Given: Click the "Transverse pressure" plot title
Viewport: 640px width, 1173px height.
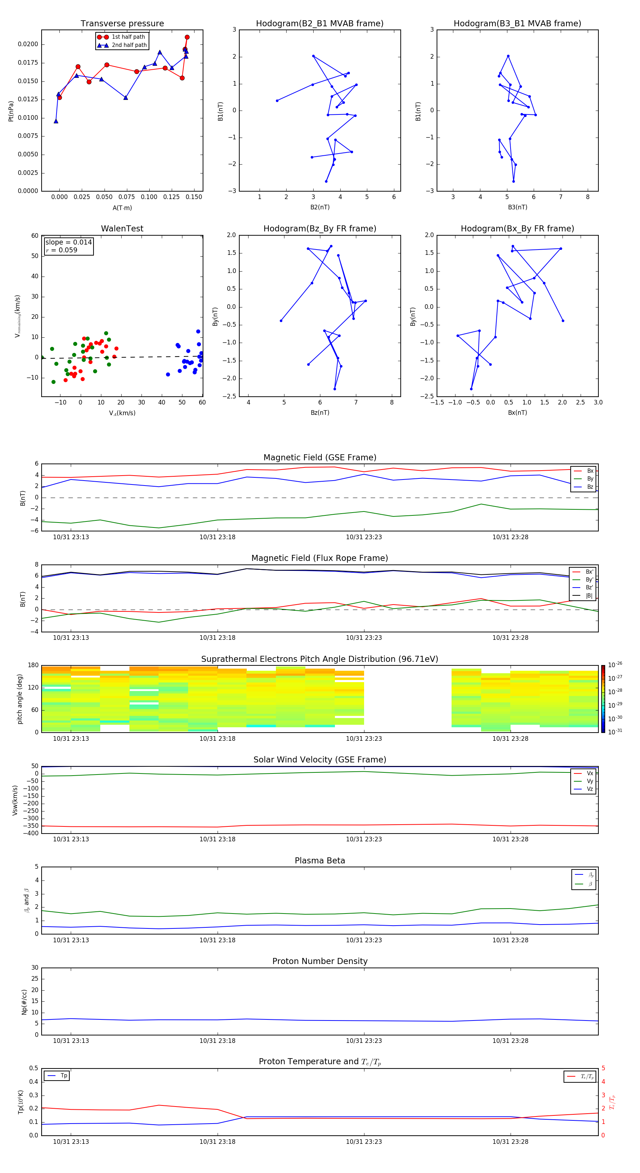Looking at the screenshot, I should pyautogui.click(x=122, y=23).
